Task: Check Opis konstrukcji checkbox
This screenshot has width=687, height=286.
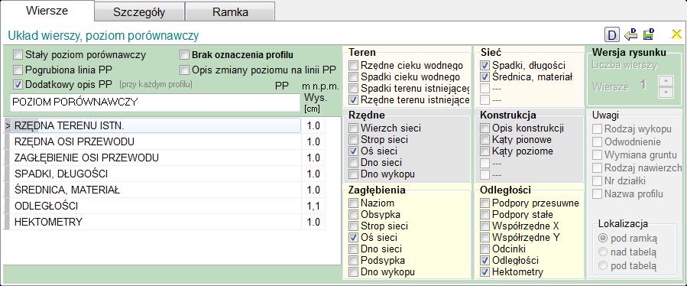Action: [x=484, y=128]
